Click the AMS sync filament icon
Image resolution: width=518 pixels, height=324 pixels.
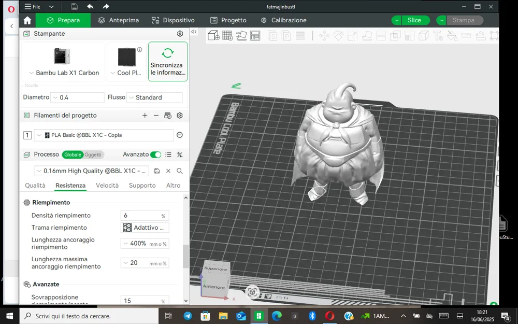(x=168, y=116)
